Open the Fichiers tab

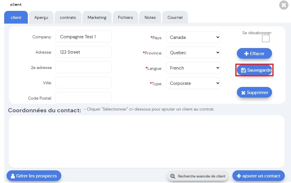[x=126, y=17]
